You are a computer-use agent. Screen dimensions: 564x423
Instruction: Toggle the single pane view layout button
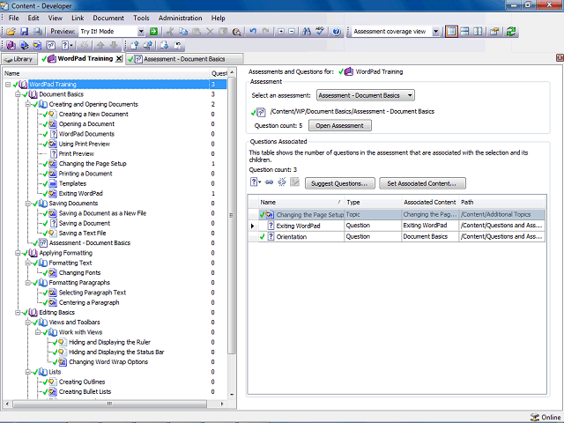pos(451,32)
